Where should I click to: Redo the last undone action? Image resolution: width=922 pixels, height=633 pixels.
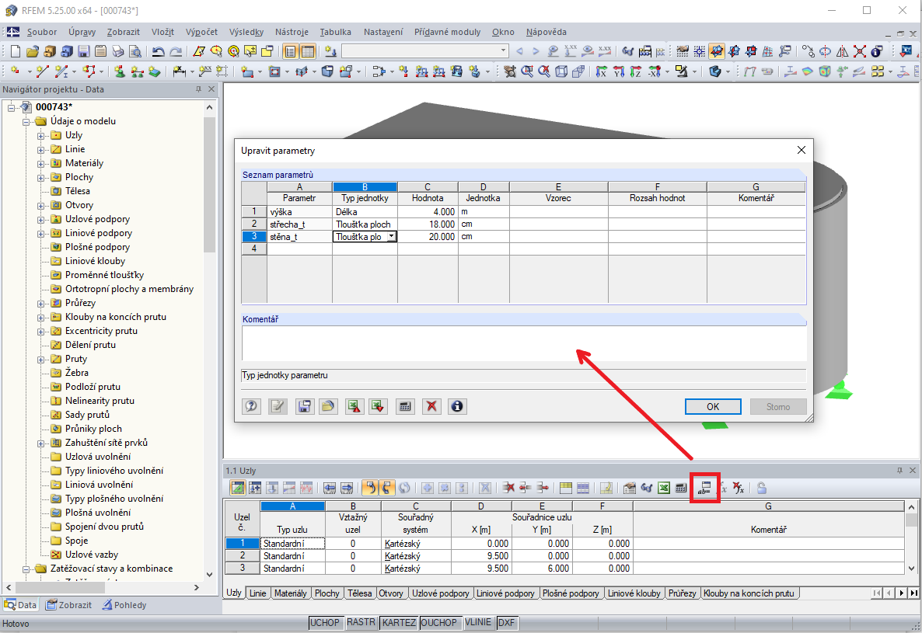[175, 52]
